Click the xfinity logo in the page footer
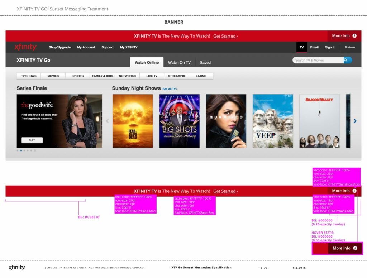This screenshot has width=367, height=278. (16, 267)
